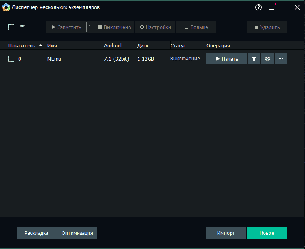Sort by Показатель column header
This screenshot has width=305, height=249.
[x=22, y=45]
